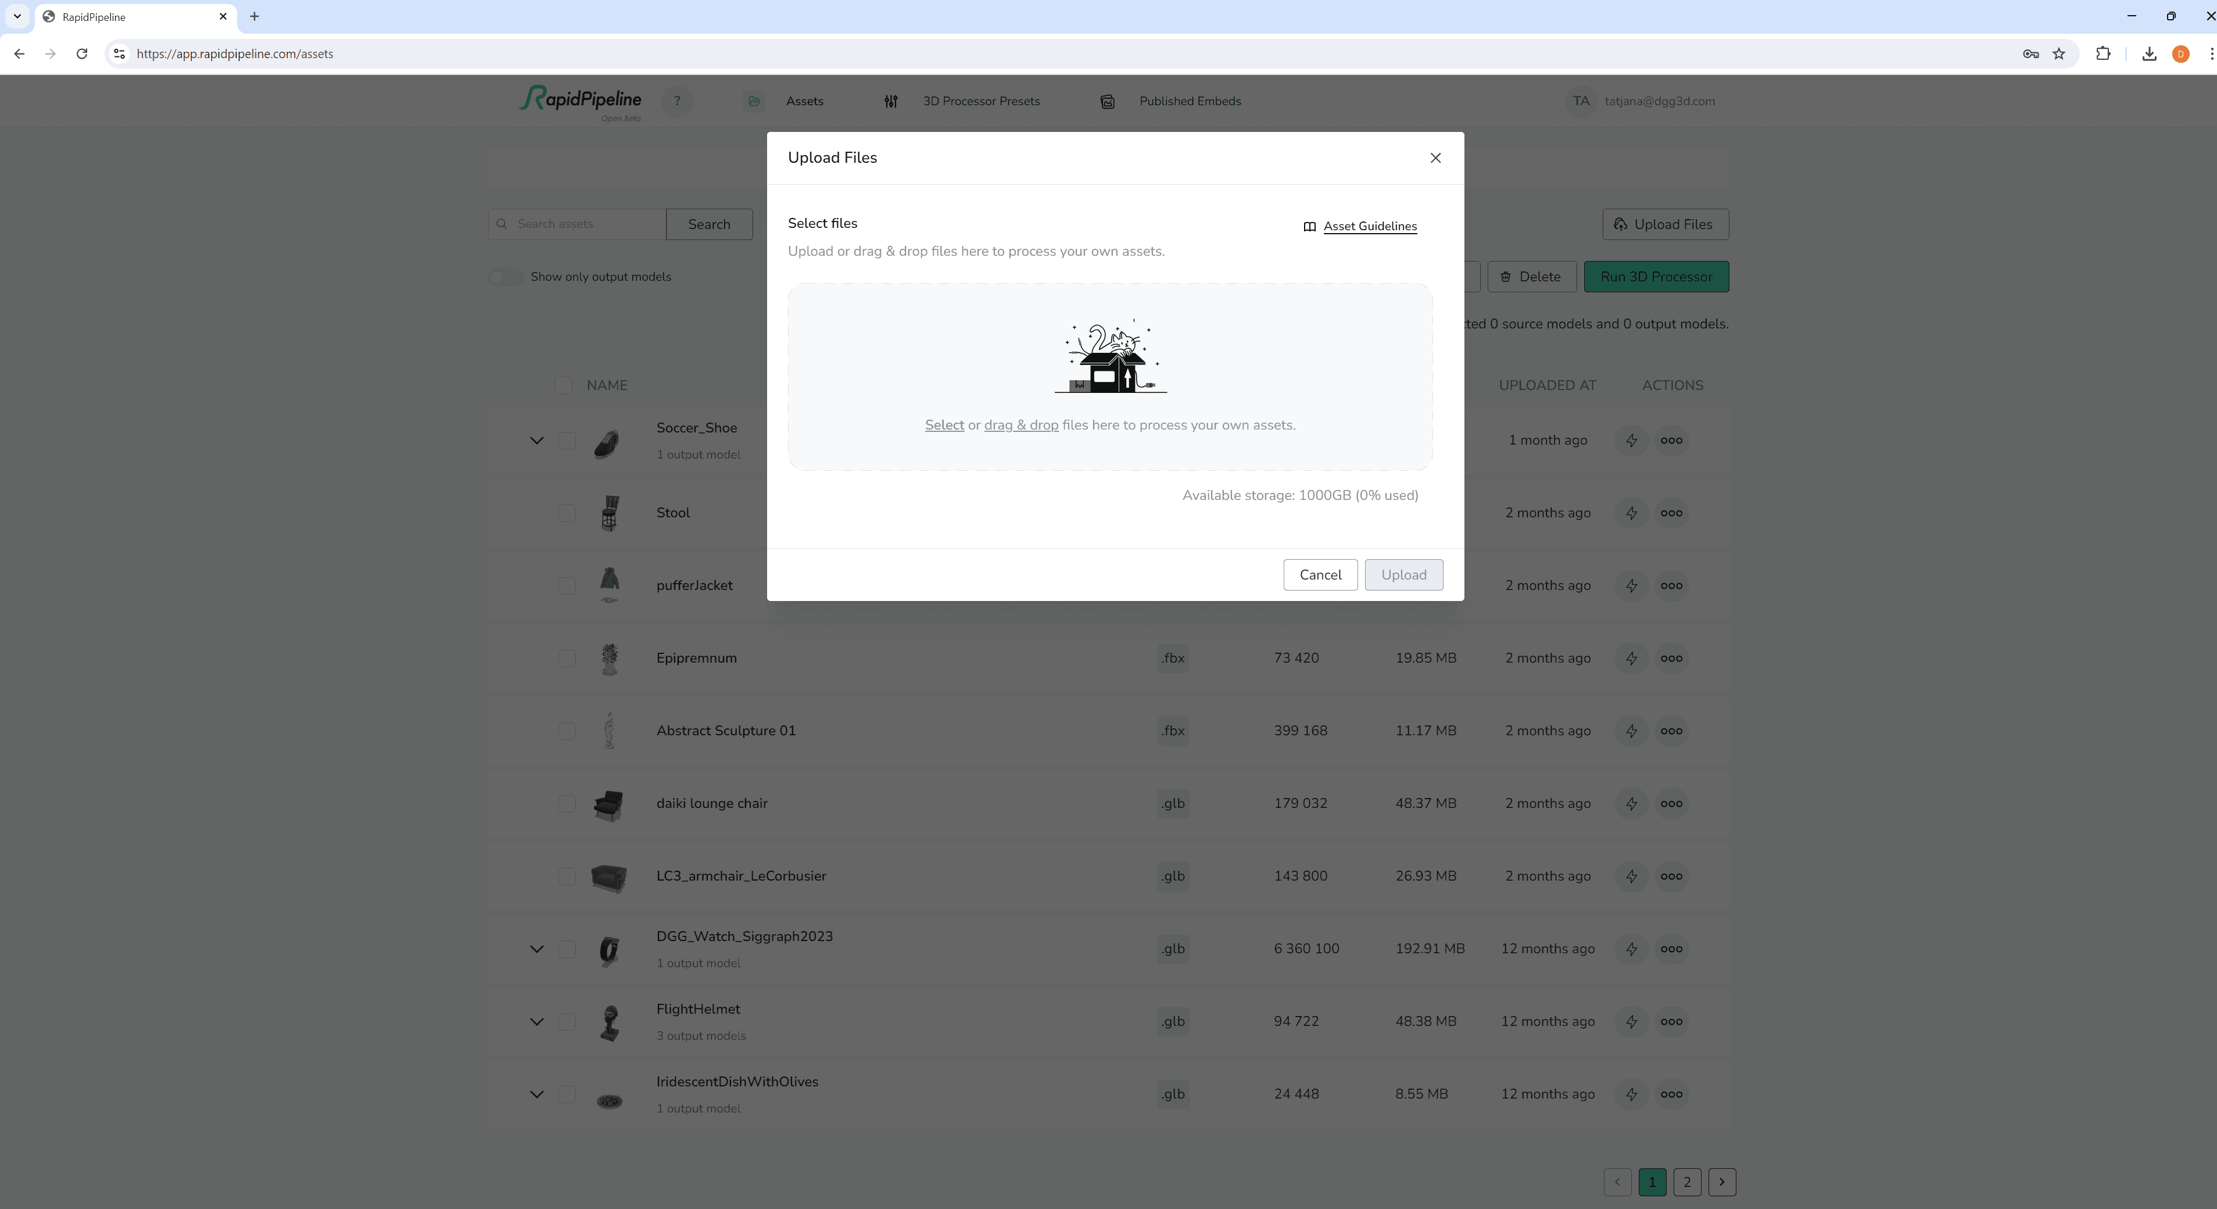Open more actions menu for pufferJacket
This screenshot has height=1209, width=2217.
coord(1671,585)
